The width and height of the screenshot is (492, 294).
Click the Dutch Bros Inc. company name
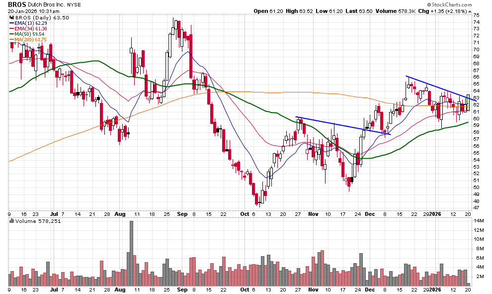coord(46,4)
